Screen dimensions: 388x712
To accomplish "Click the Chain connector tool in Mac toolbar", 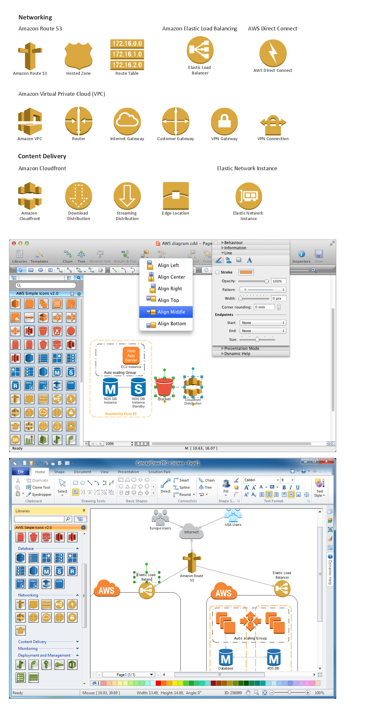I will 67,257.
